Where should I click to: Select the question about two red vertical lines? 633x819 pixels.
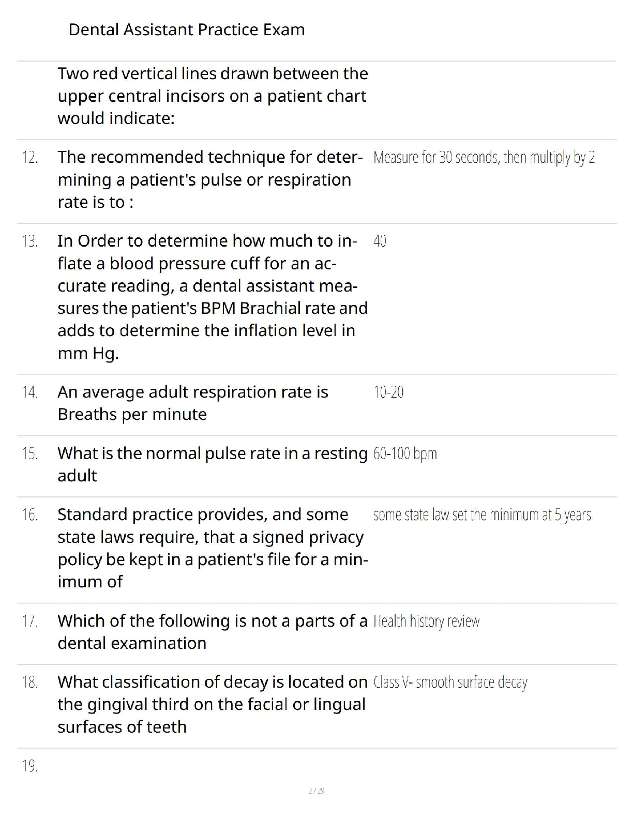pyautogui.click(x=213, y=96)
